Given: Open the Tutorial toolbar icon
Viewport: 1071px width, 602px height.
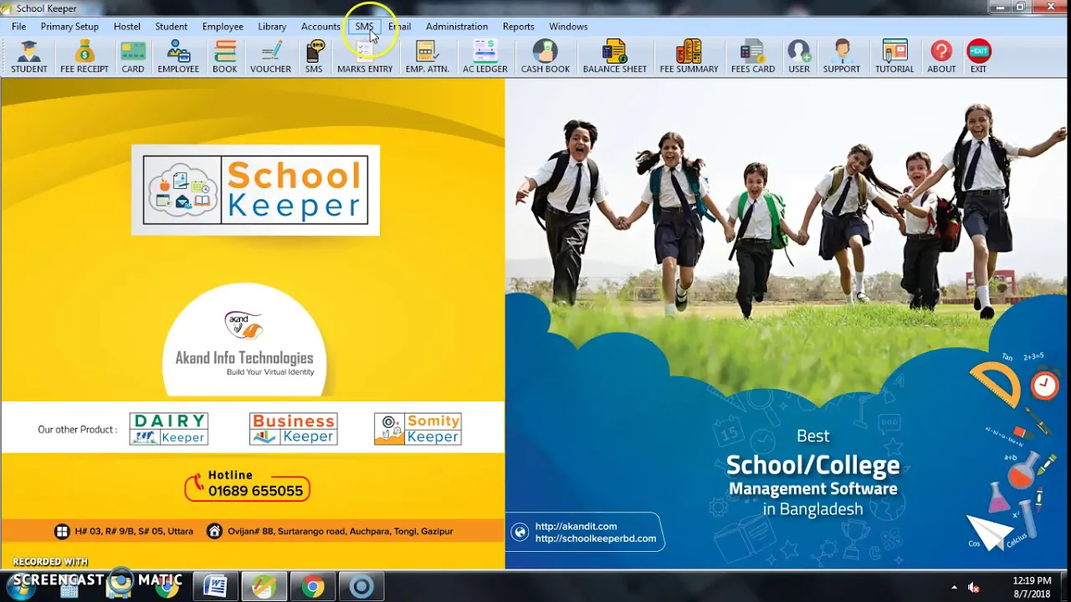Looking at the screenshot, I should [894, 57].
